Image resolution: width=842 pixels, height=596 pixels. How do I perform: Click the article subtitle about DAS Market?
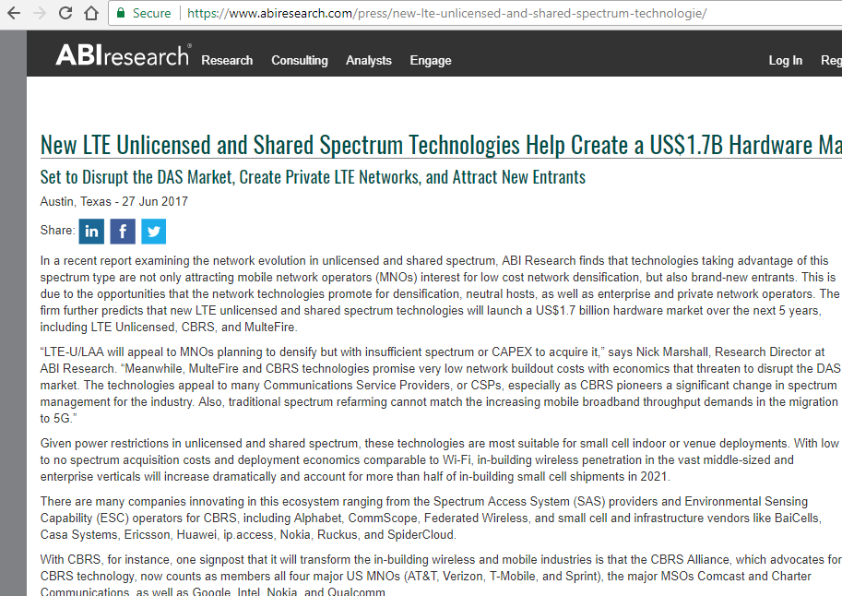(313, 177)
